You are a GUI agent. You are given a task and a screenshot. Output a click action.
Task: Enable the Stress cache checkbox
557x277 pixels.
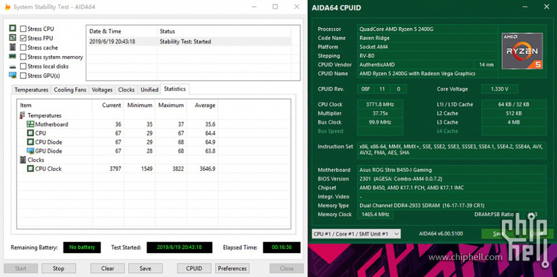click(x=23, y=48)
